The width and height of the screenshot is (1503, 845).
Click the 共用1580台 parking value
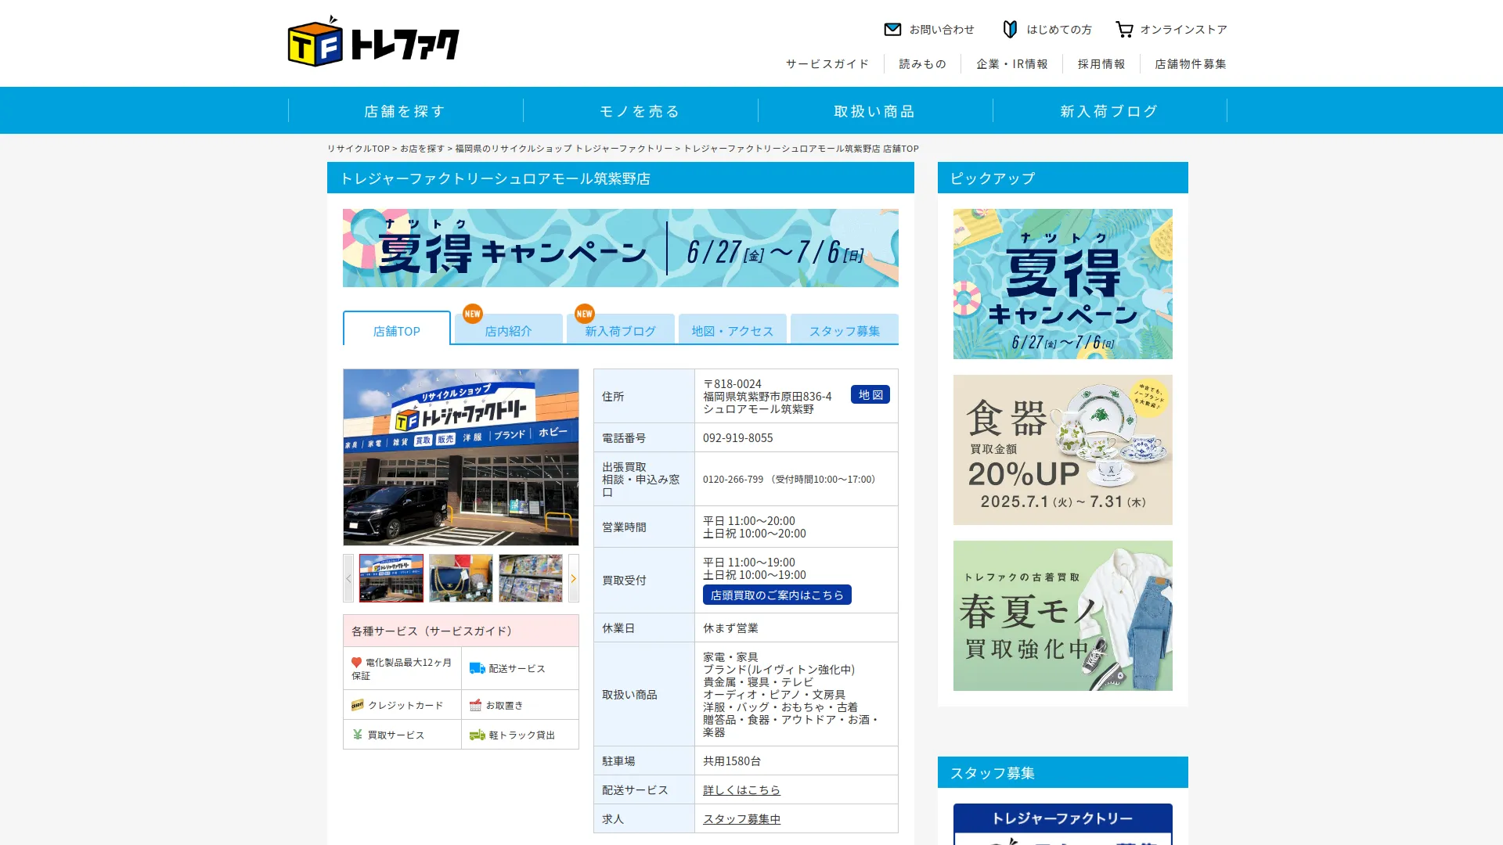coord(732,760)
